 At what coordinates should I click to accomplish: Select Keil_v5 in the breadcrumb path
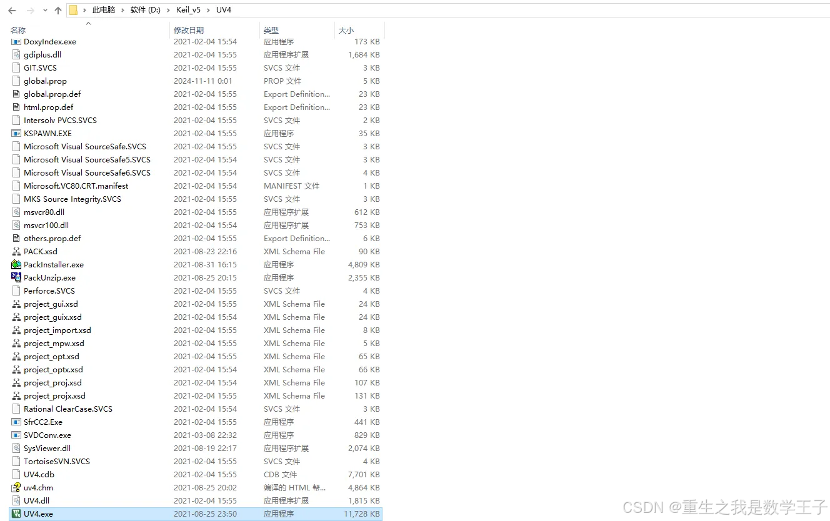point(189,10)
